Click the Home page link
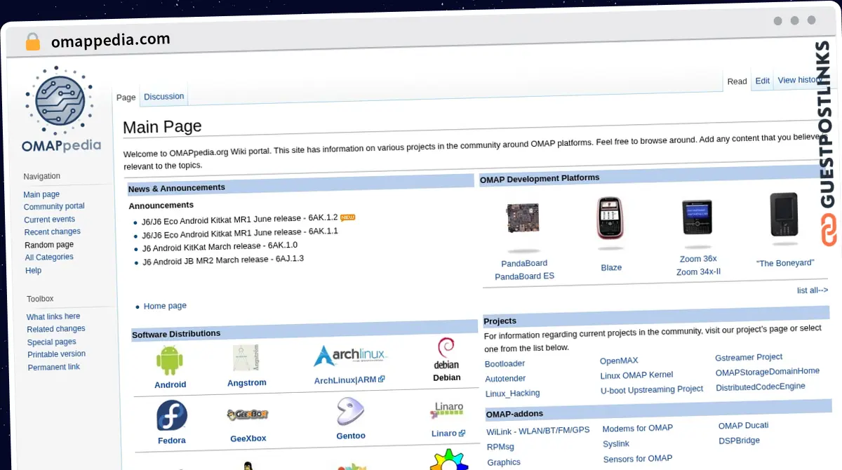 [x=165, y=305]
